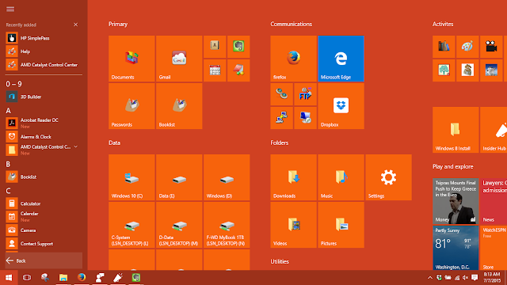Open the Gmail tile
The image size is (507, 285).
(179, 59)
